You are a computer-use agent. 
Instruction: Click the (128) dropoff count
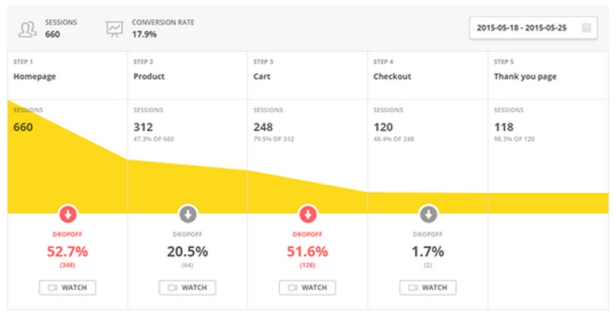[x=307, y=265]
